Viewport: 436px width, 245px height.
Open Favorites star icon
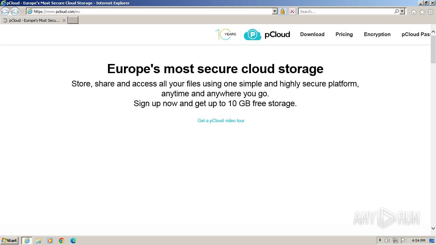422,12
